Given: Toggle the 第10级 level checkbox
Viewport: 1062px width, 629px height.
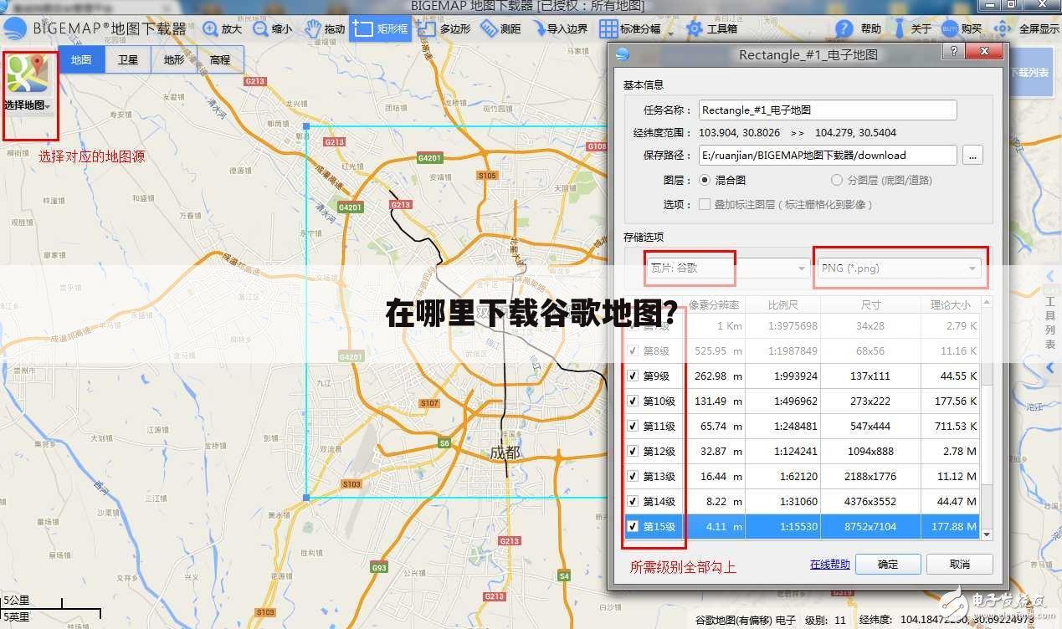Looking at the screenshot, I should 633,401.
